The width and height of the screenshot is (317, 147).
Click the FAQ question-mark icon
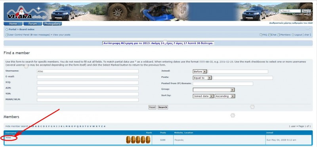(x=261, y=35)
